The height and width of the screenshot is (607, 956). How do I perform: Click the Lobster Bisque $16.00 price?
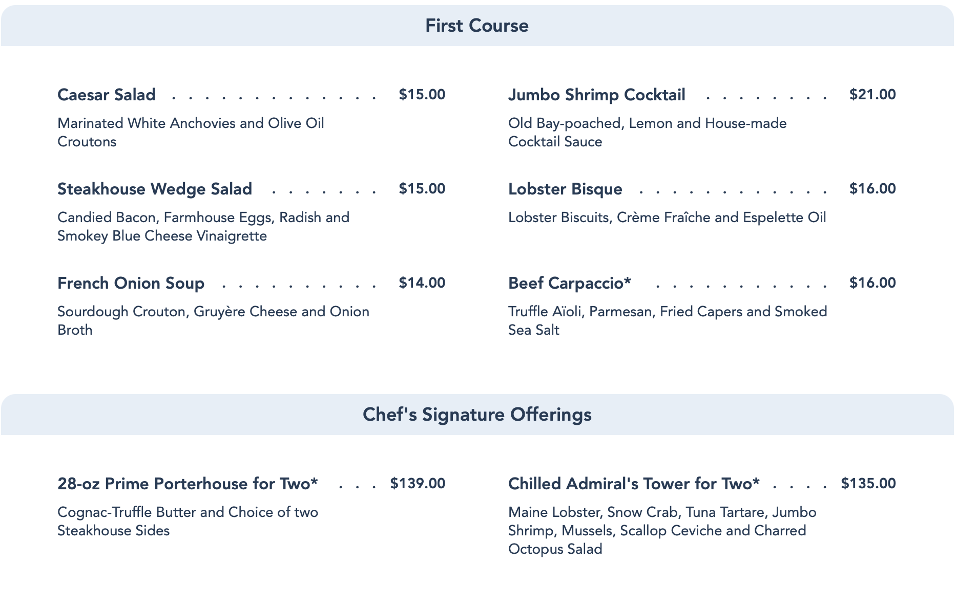pos(872,189)
